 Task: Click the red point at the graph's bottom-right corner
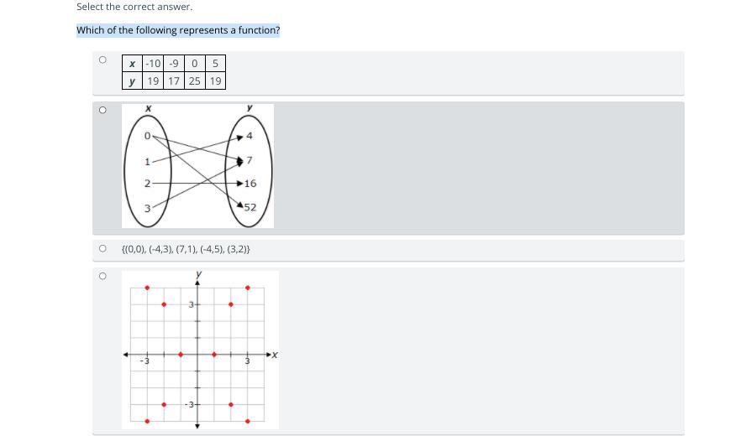coord(247,421)
